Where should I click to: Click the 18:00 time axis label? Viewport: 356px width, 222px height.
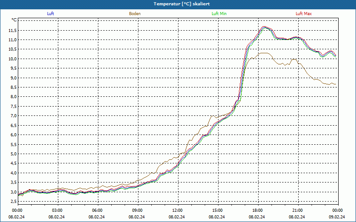(x=258, y=210)
